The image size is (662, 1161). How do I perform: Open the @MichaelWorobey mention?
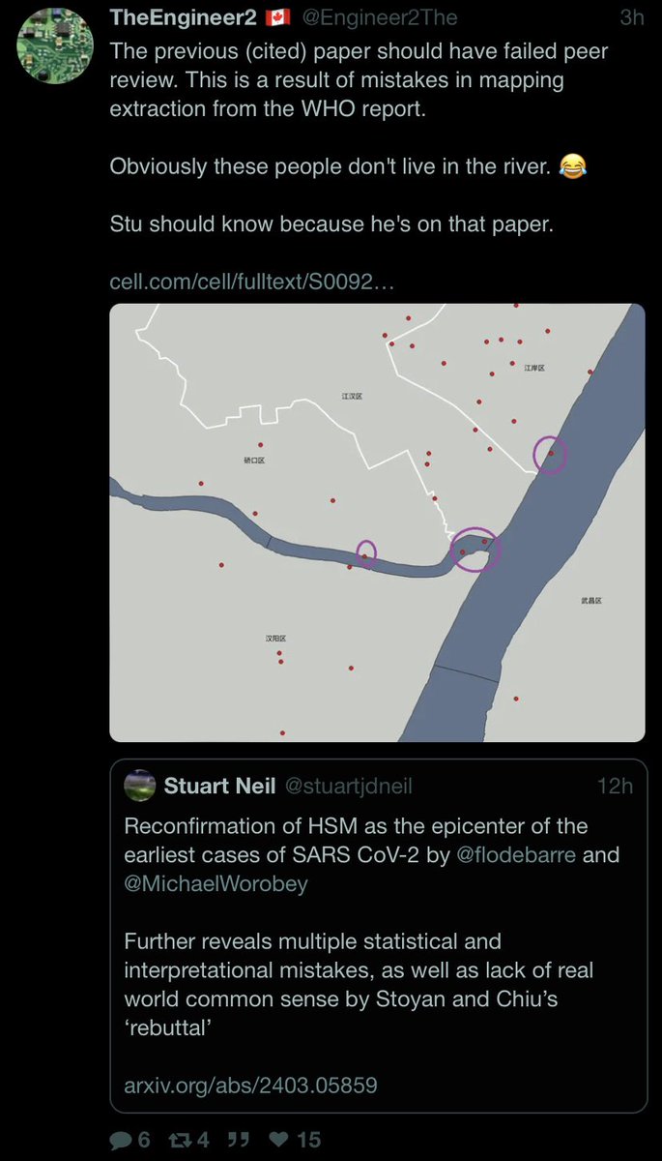[x=216, y=884]
